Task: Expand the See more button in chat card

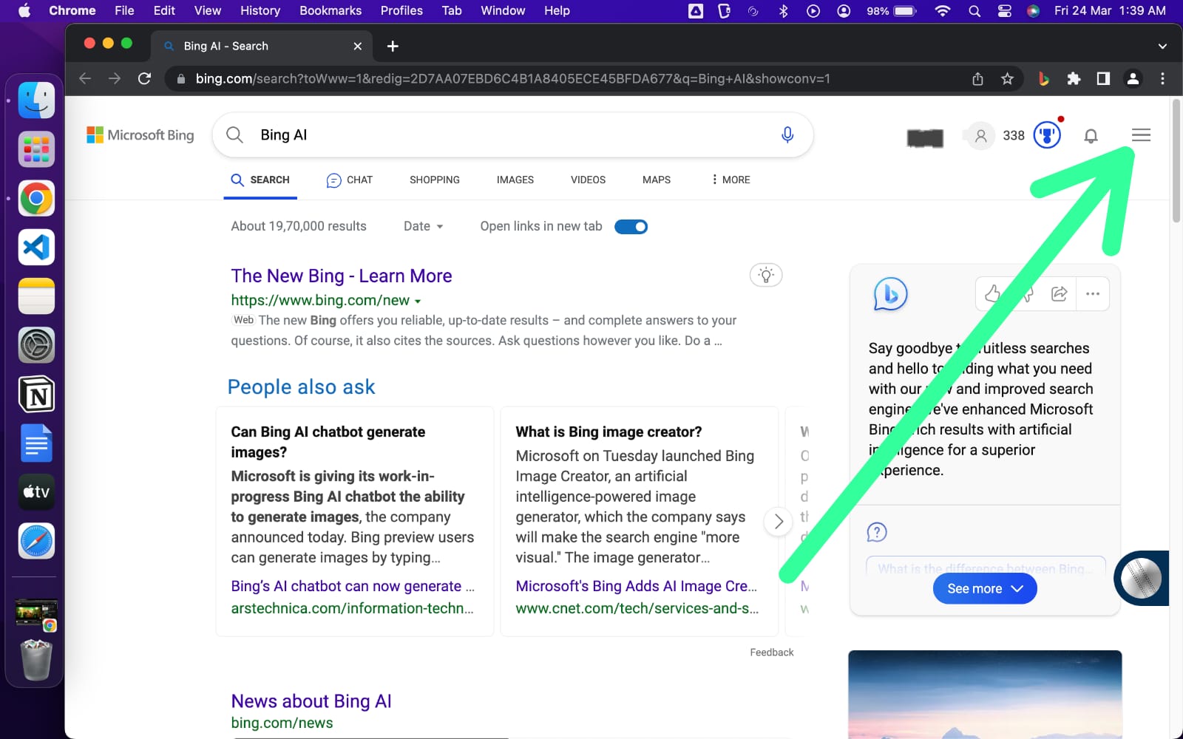Action: (x=985, y=589)
